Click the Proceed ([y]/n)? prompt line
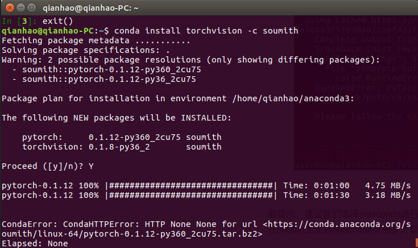Viewport: 418px width, 248px height. (48, 166)
